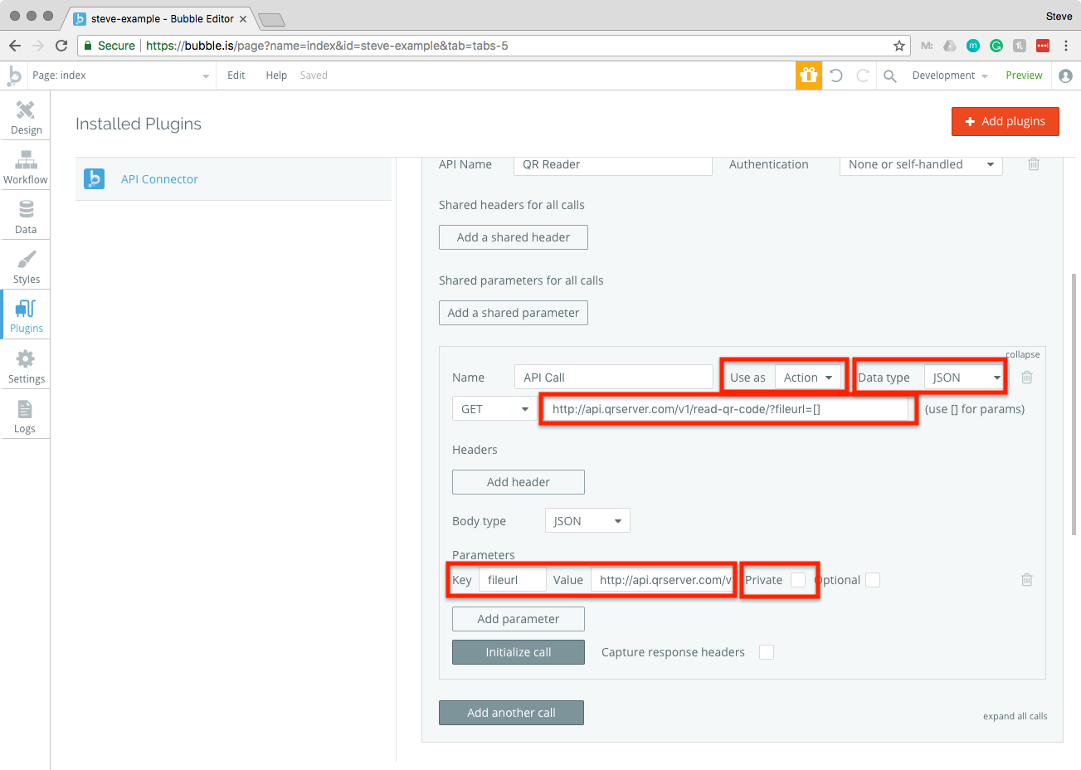The image size is (1081, 770).
Task: Open the Edit menu
Action: click(x=236, y=76)
